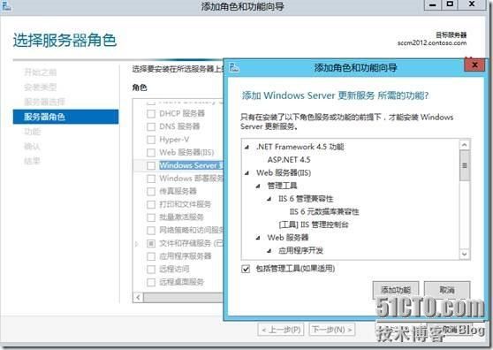
Task: Click the 下一步(N) button
Action: pyautogui.click(x=332, y=330)
